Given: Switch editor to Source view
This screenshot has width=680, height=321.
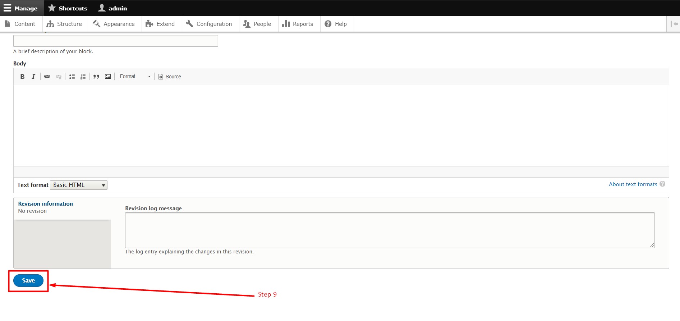Looking at the screenshot, I should [x=170, y=77].
